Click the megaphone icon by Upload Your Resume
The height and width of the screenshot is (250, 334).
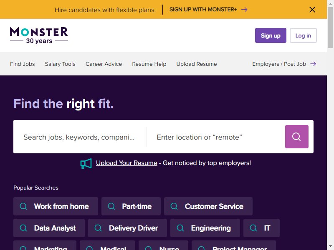[x=86, y=163]
